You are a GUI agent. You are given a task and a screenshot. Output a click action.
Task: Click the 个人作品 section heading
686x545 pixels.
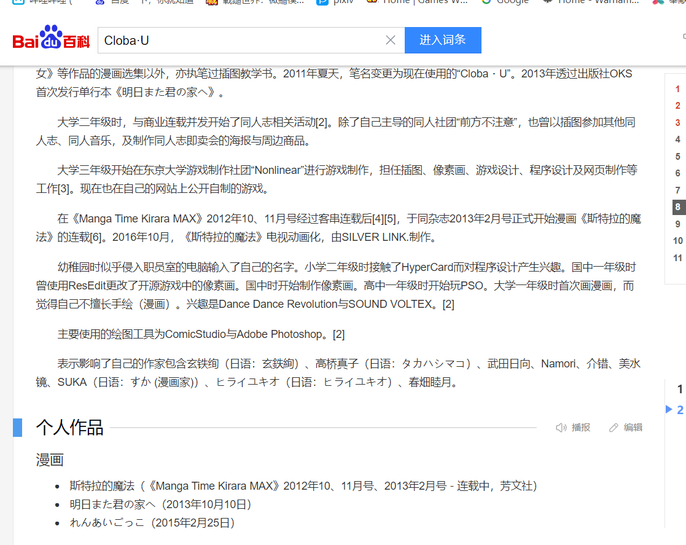tap(69, 428)
